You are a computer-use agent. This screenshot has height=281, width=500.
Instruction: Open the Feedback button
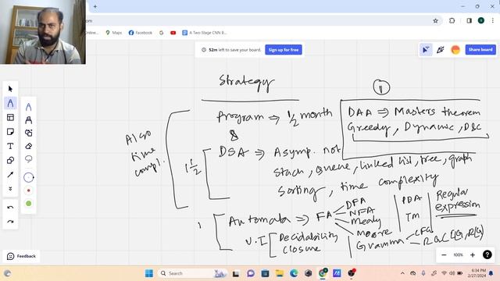pos(21,256)
